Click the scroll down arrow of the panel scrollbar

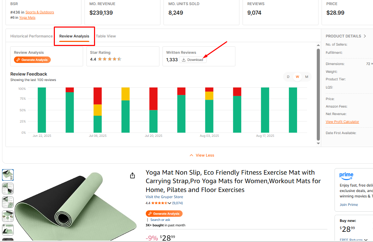tap(318, 144)
